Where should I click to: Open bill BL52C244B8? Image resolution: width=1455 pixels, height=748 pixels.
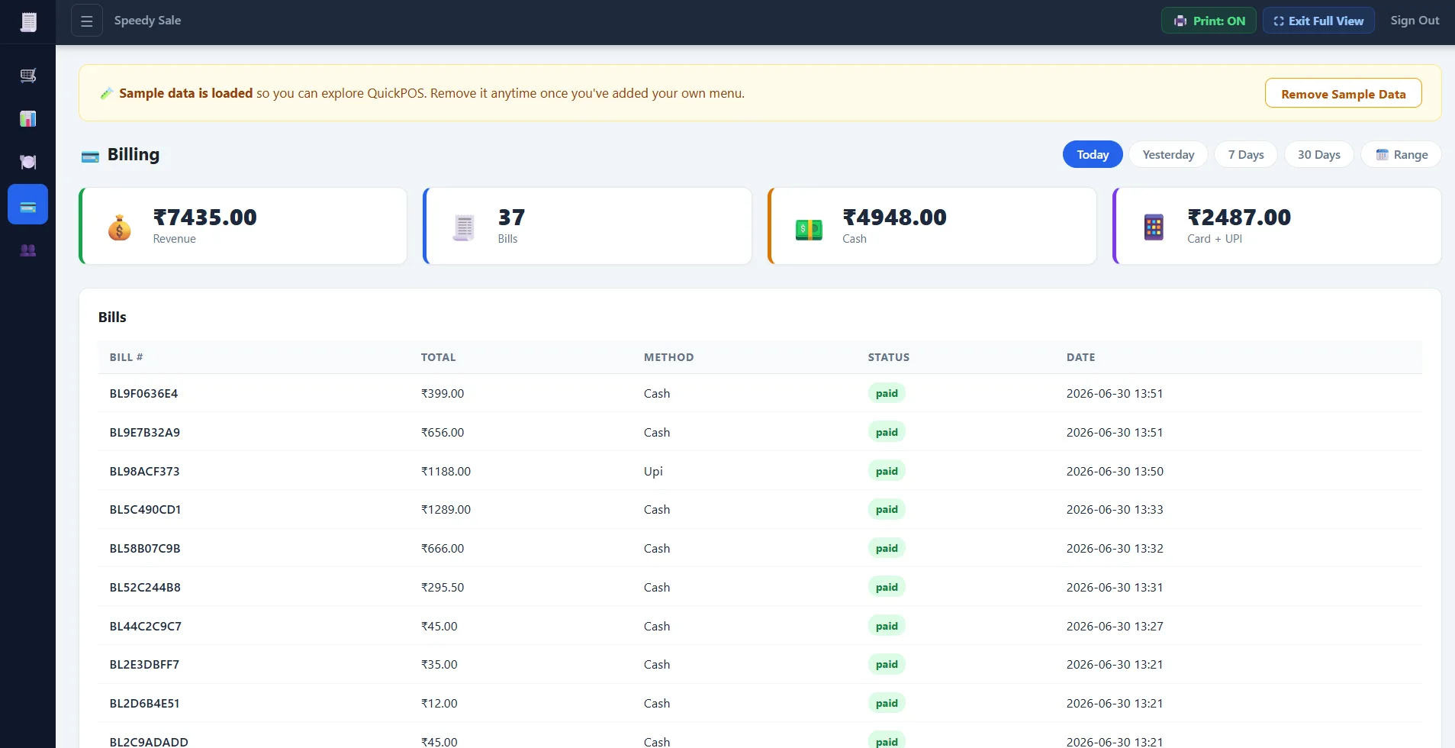click(x=145, y=588)
